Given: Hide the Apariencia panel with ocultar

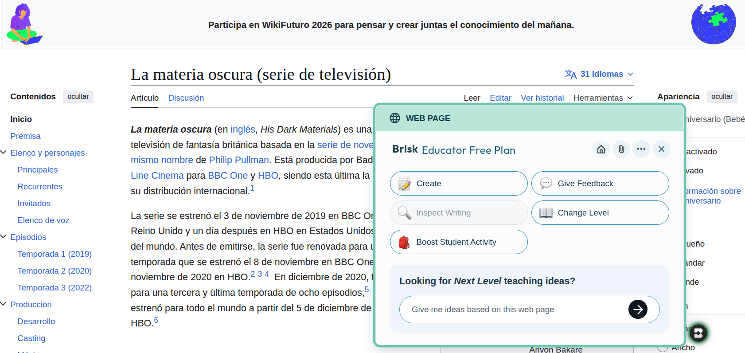Looking at the screenshot, I should point(722,97).
